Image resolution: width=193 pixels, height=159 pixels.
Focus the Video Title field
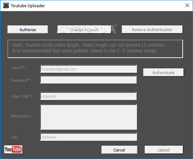pos(88,96)
